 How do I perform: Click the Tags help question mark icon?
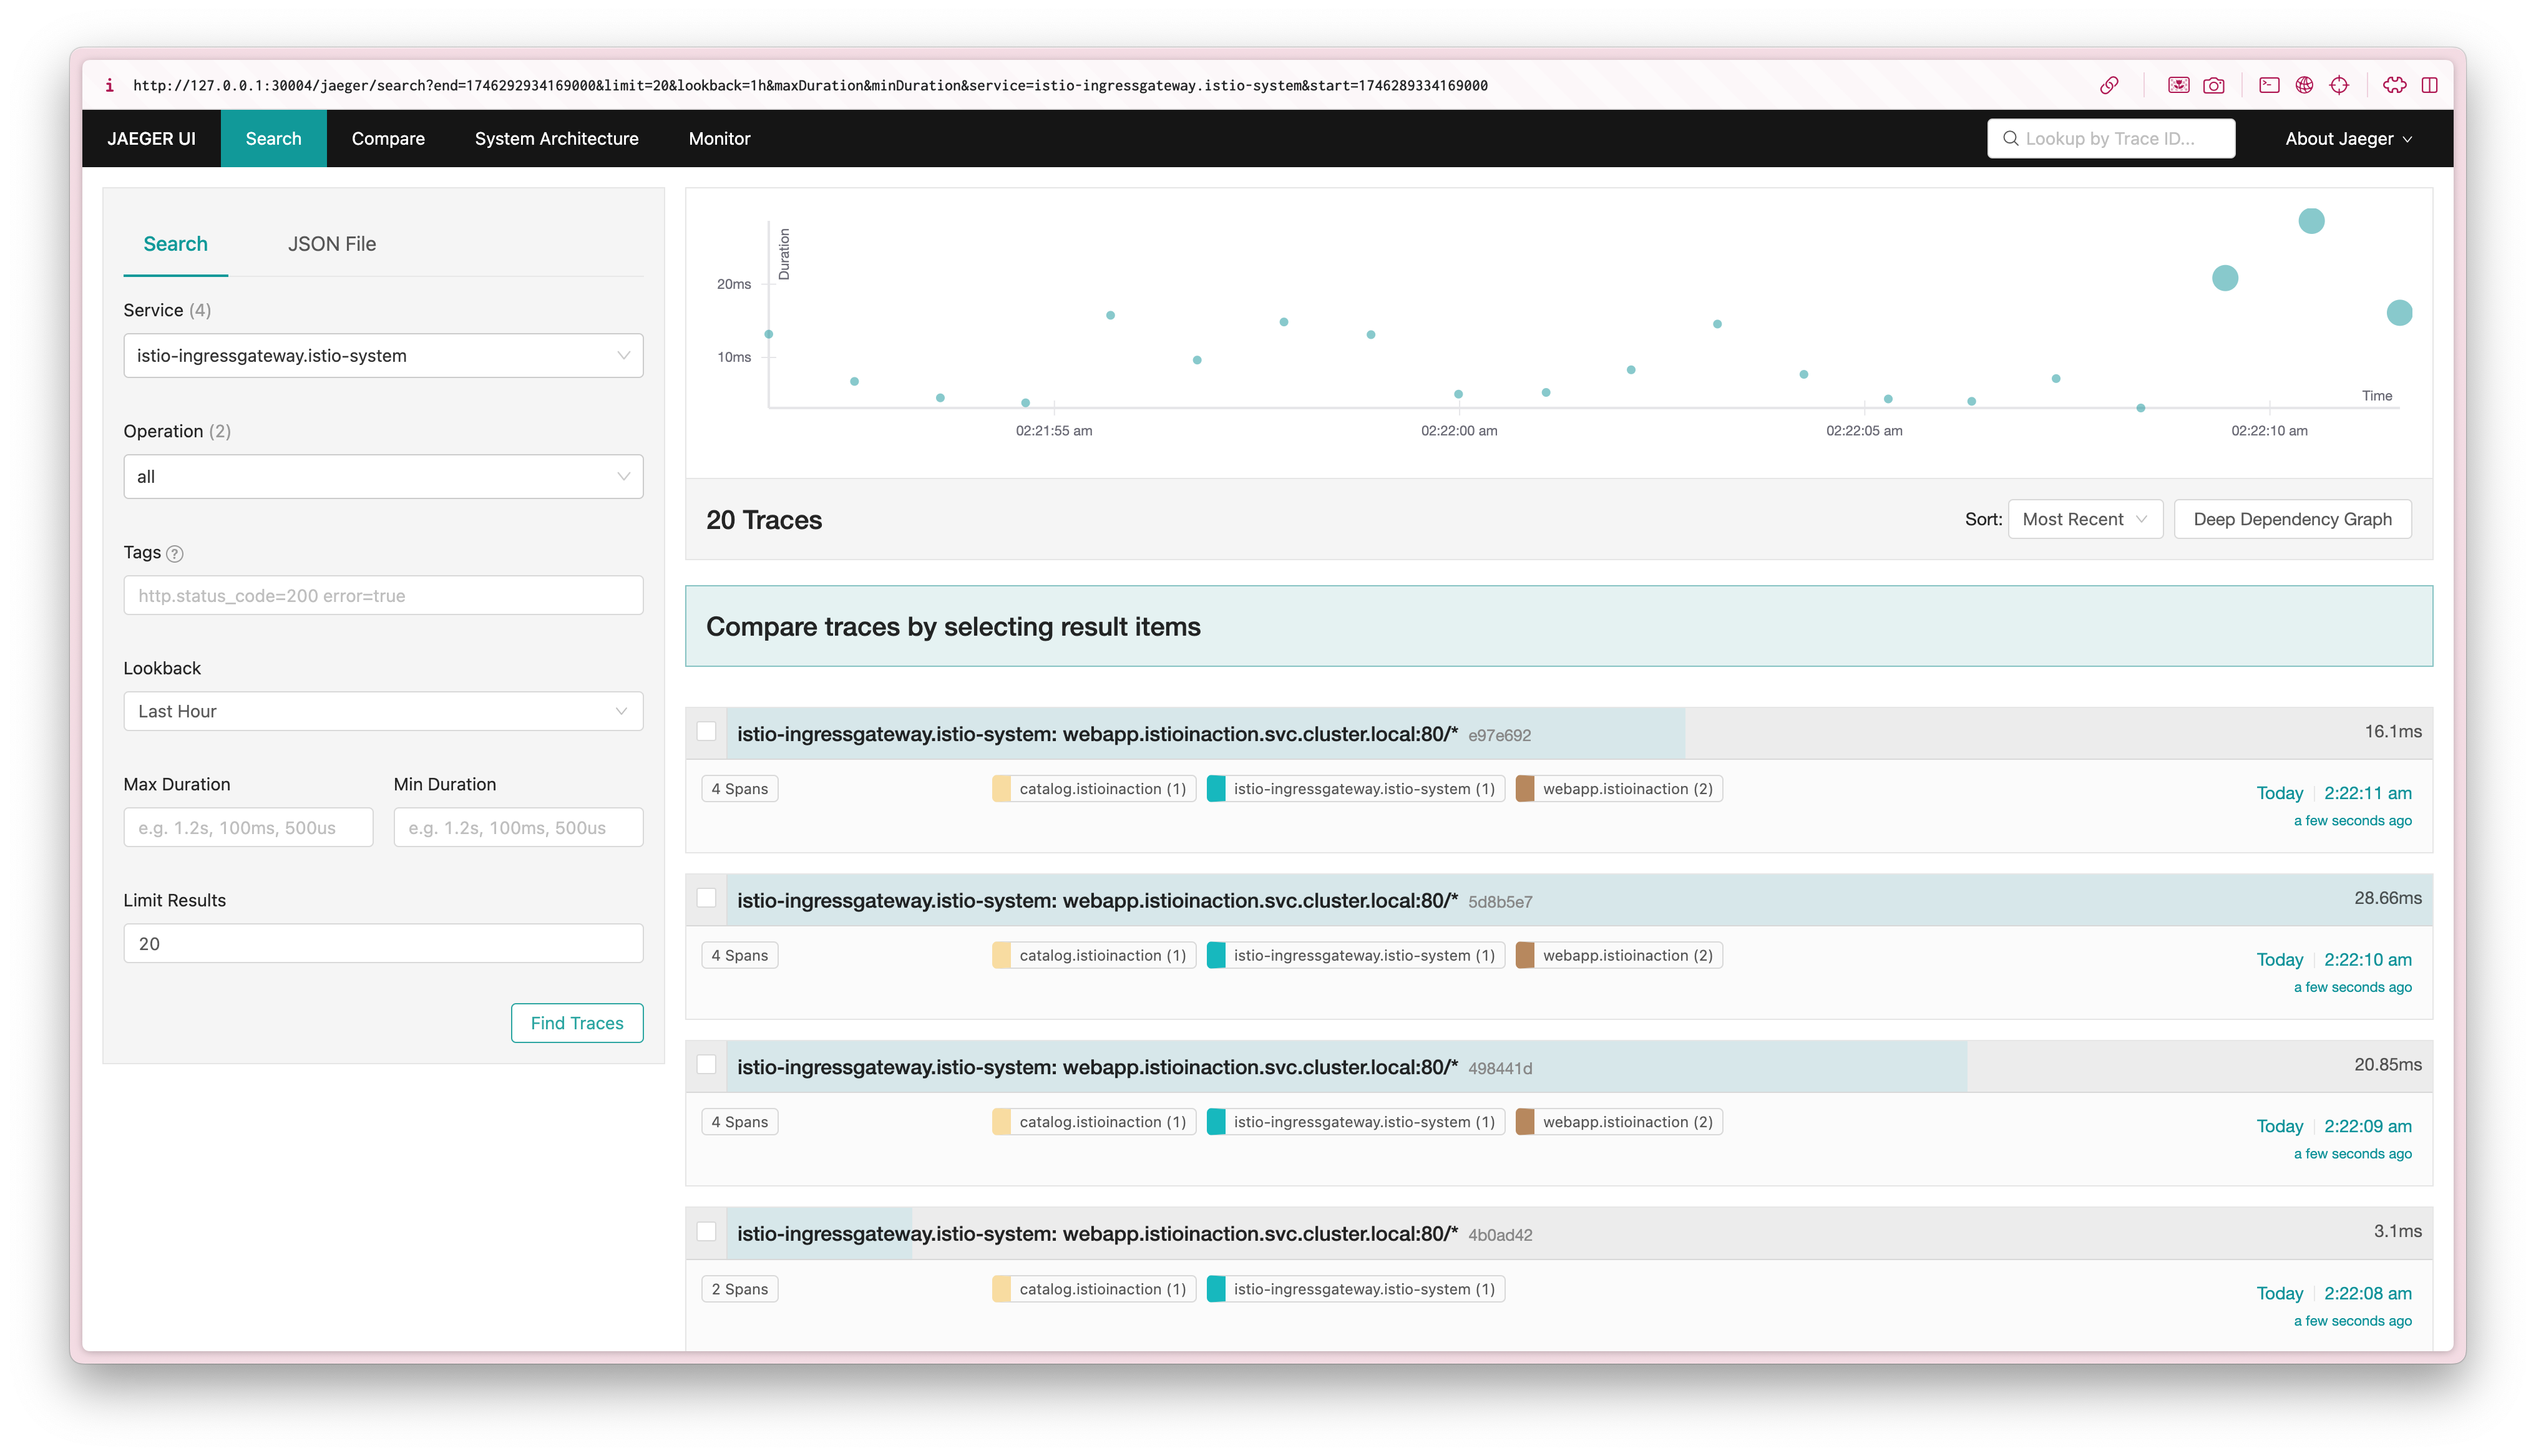(175, 553)
